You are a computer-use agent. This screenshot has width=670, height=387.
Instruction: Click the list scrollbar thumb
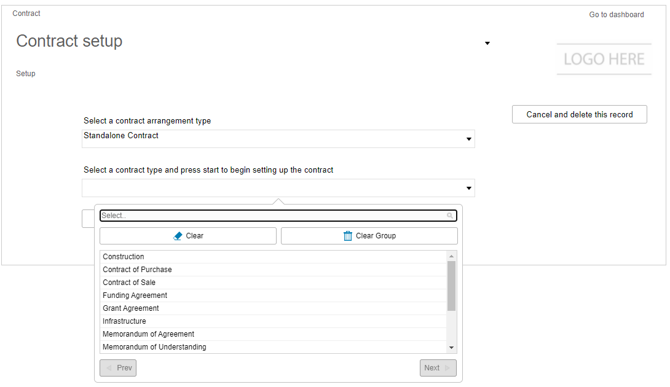tap(451, 286)
